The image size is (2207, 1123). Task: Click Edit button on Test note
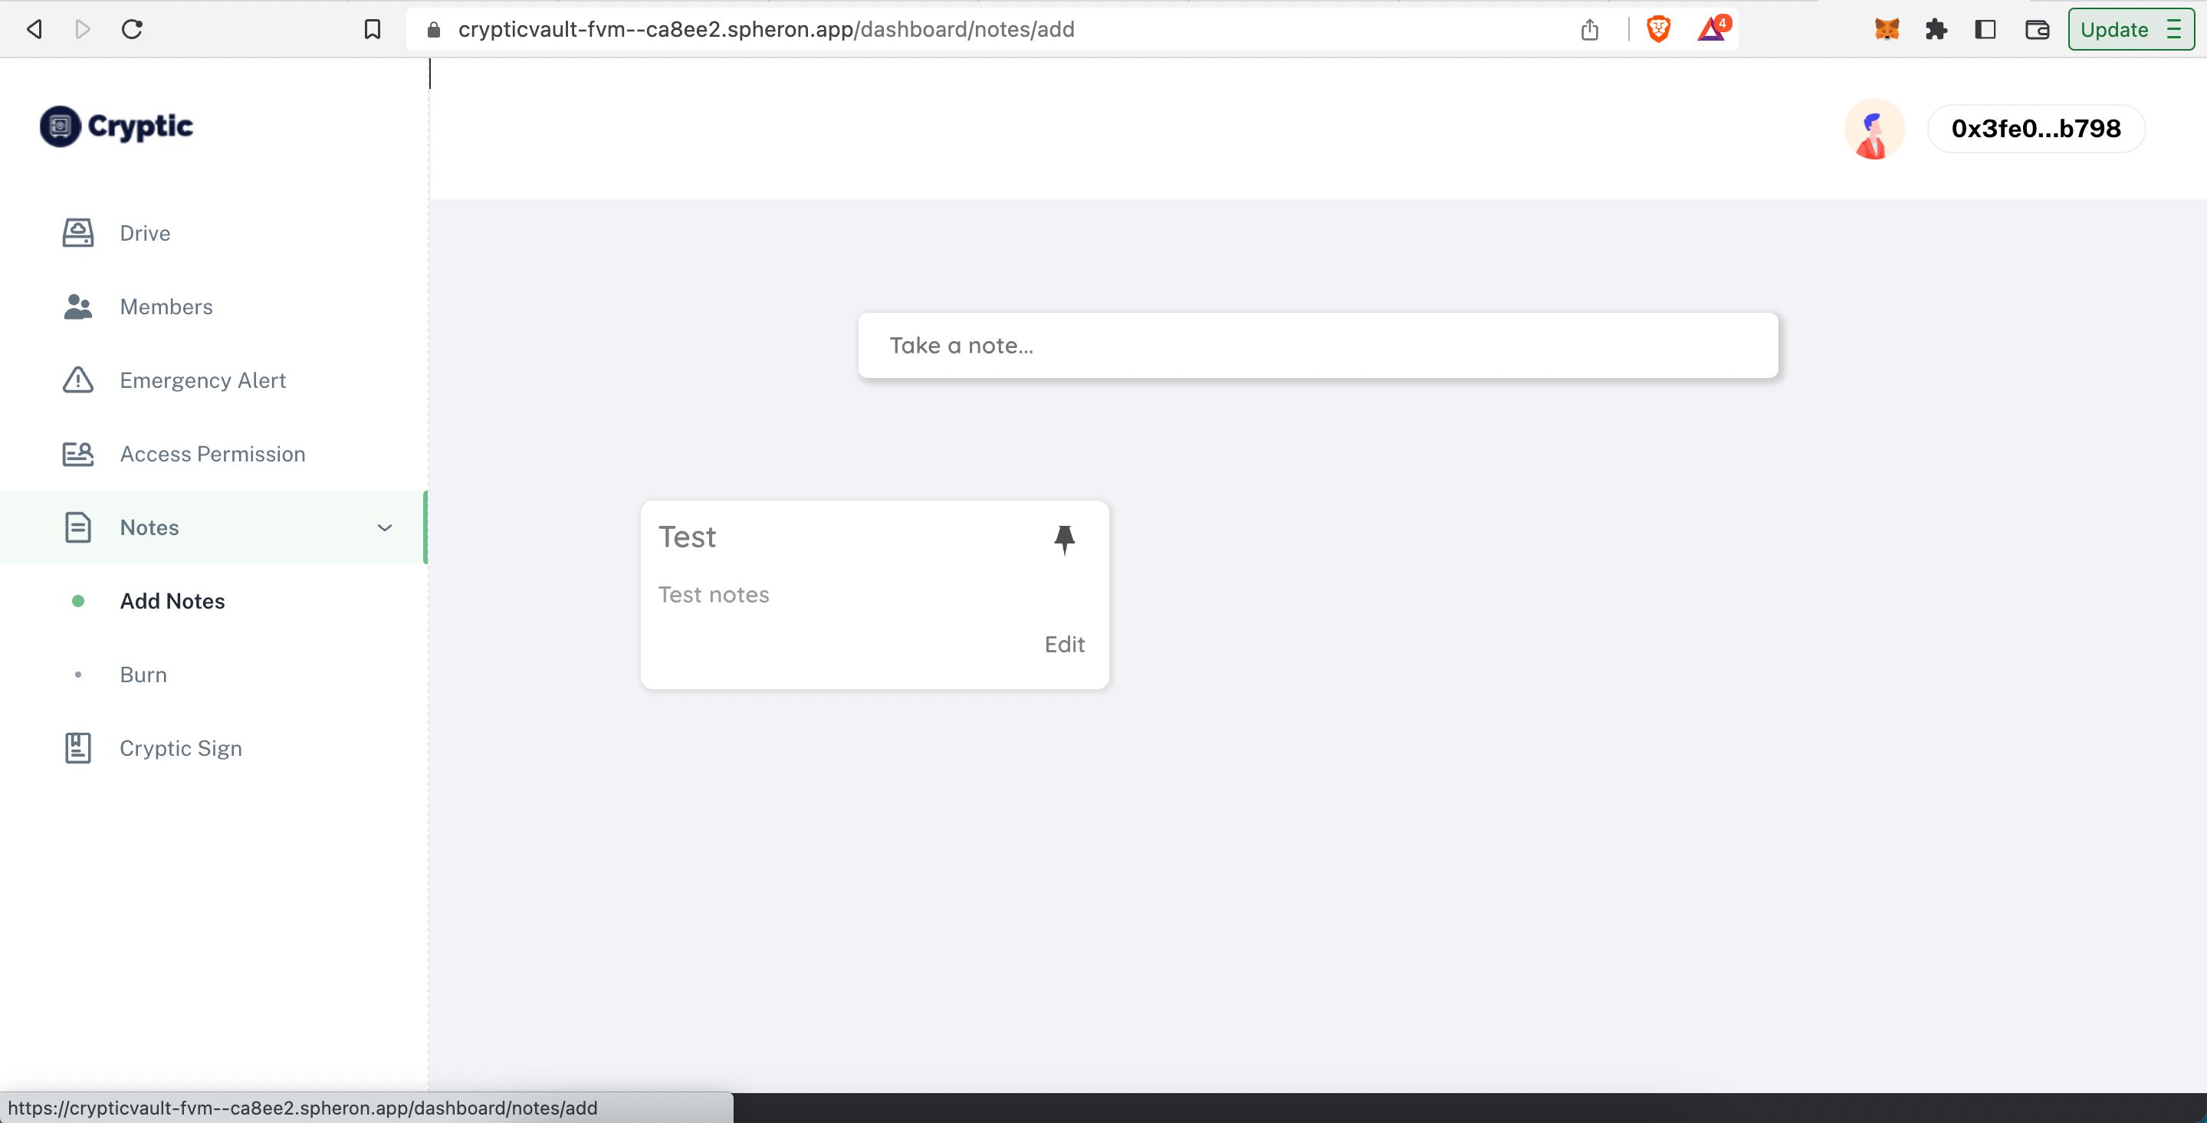(x=1066, y=643)
